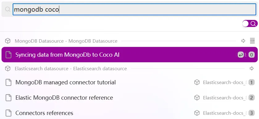Image resolution: width=259 pixels, height=119 pixels.
Task: Open 'Elastic MongoDB connector reference' result
Action: (x=130, y=98)
